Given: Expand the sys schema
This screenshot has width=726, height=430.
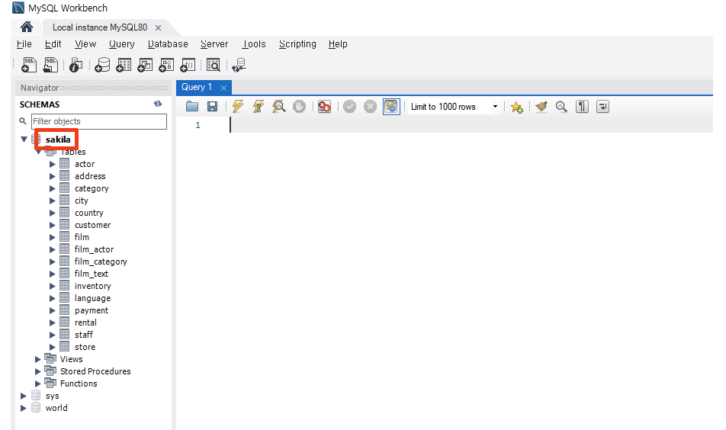Looking at the screenshot, I should [23, 396].
